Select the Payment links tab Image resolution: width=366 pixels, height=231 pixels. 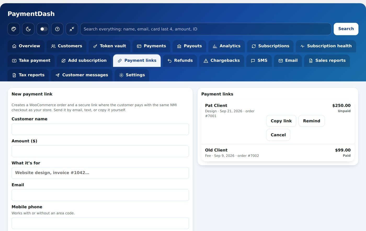[x=137, y=61]
